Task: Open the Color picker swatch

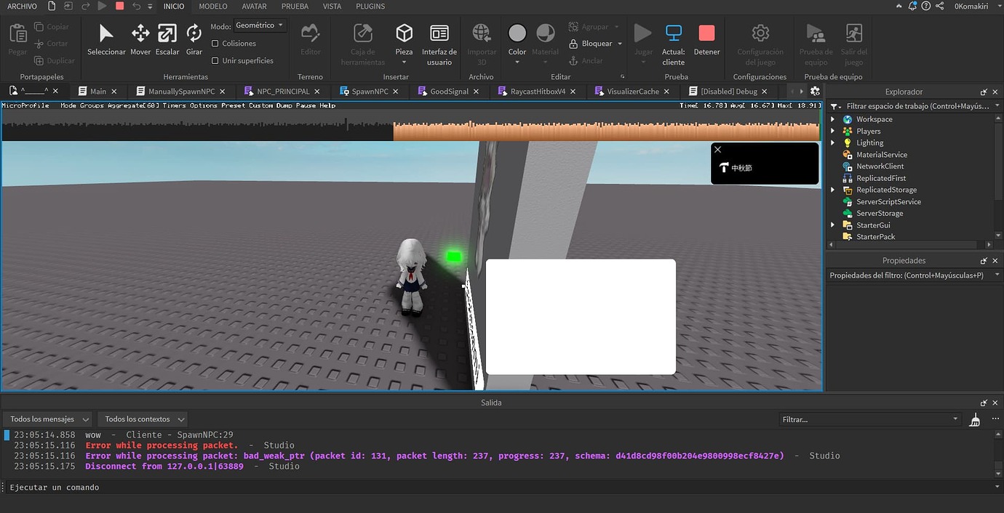Action: pos(517,33)
